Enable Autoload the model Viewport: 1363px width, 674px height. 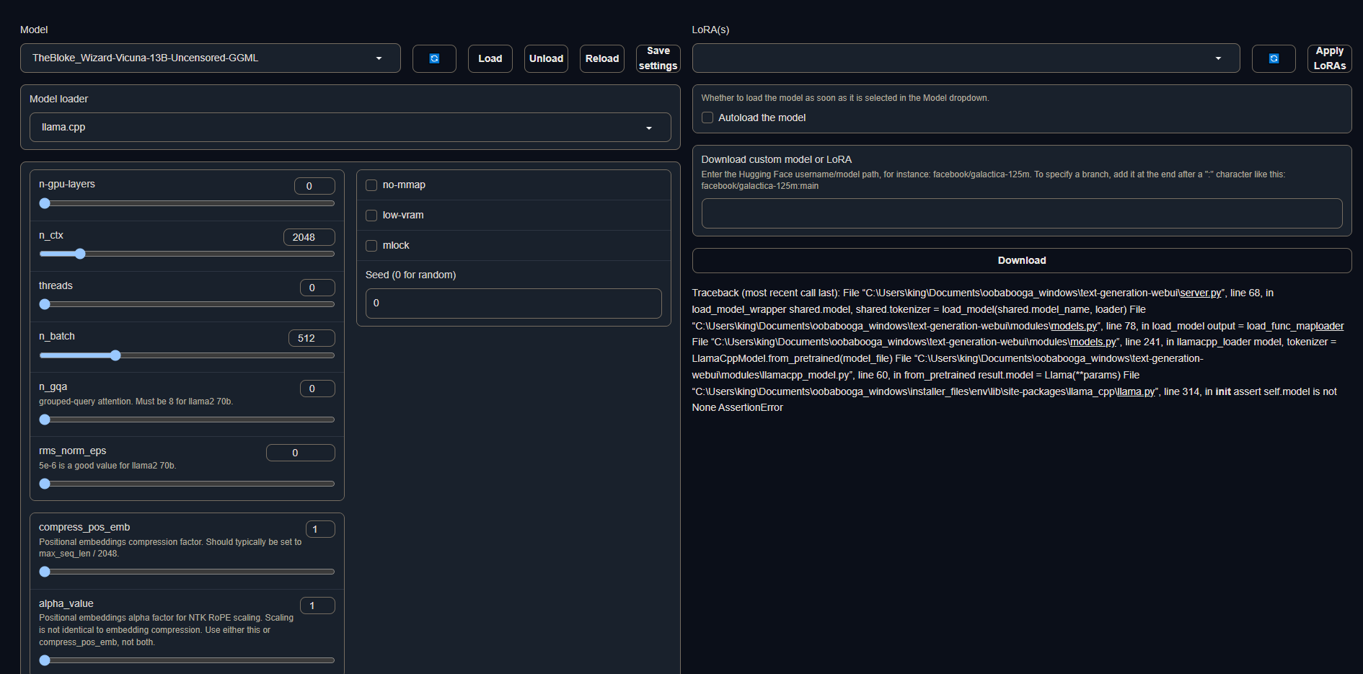(707, 117)
